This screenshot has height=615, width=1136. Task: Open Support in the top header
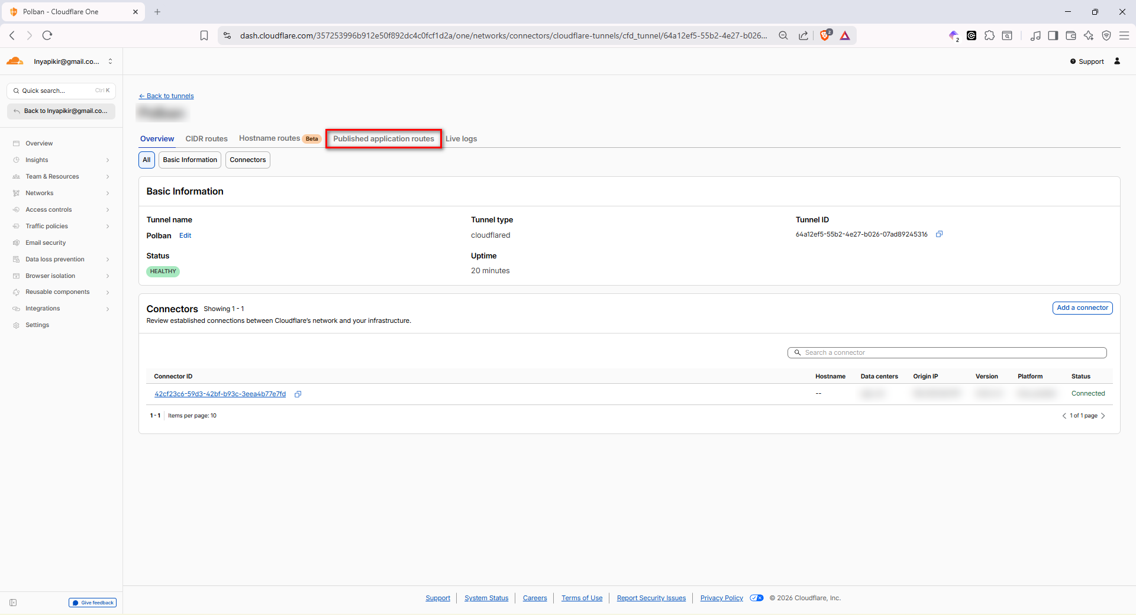tap(1087, 61)
